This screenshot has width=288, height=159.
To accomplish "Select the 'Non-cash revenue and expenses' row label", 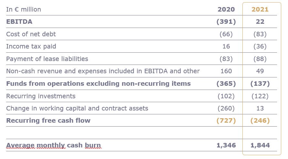I will tap(103, 71).
